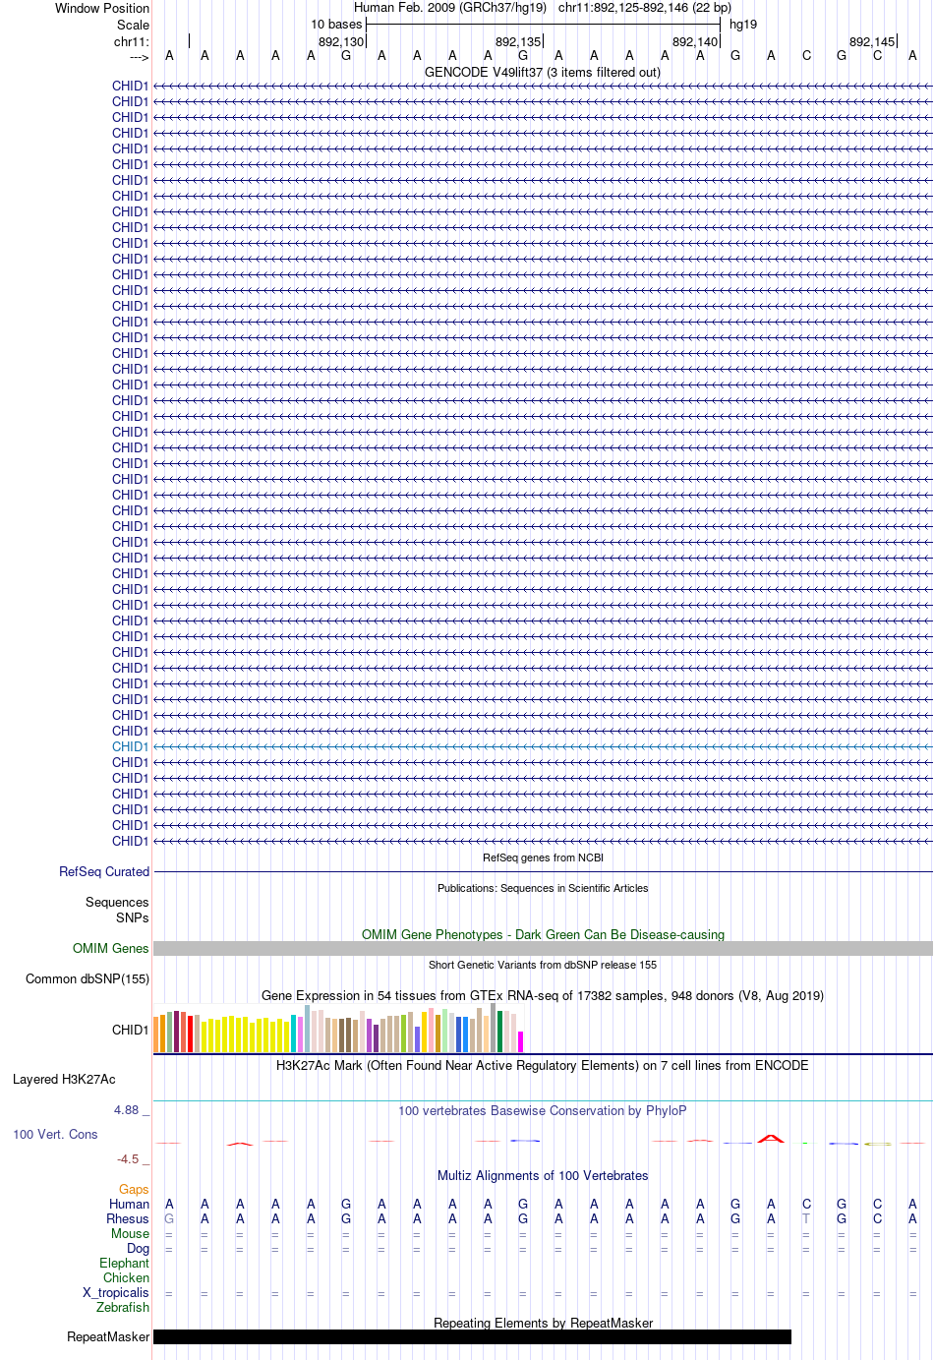Viewport: 934px width, 1360px height.
Task: Click the 'RefSeq genes from NCBI' title
Action: click(543, 857)
